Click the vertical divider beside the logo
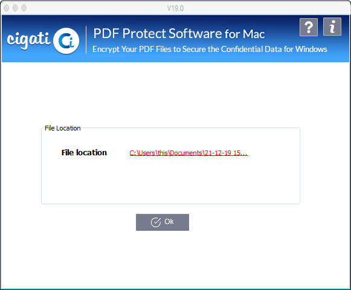This screenshot has width=351, height=290. (86, 40)
